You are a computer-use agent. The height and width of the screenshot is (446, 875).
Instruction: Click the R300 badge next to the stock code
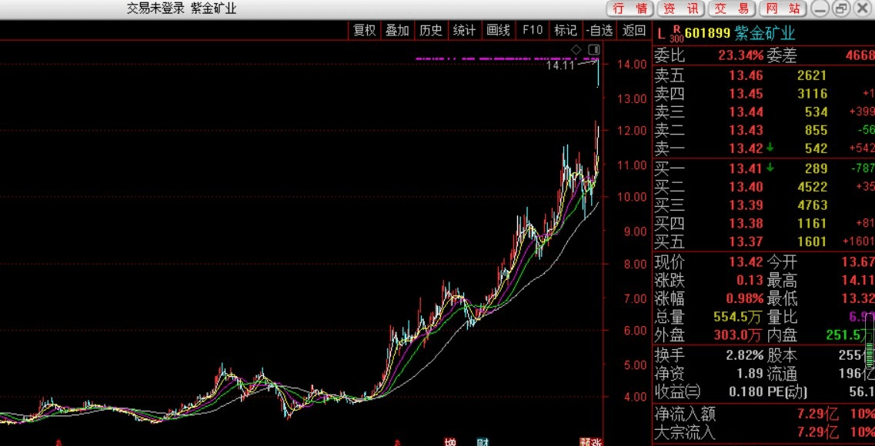[676, 34]
